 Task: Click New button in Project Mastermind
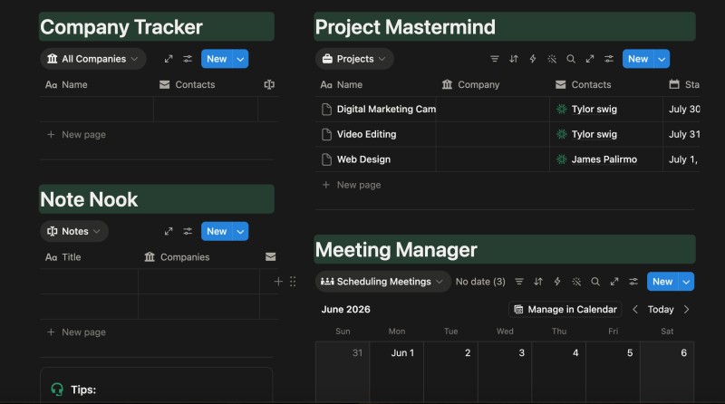click(x=638, y=59)
